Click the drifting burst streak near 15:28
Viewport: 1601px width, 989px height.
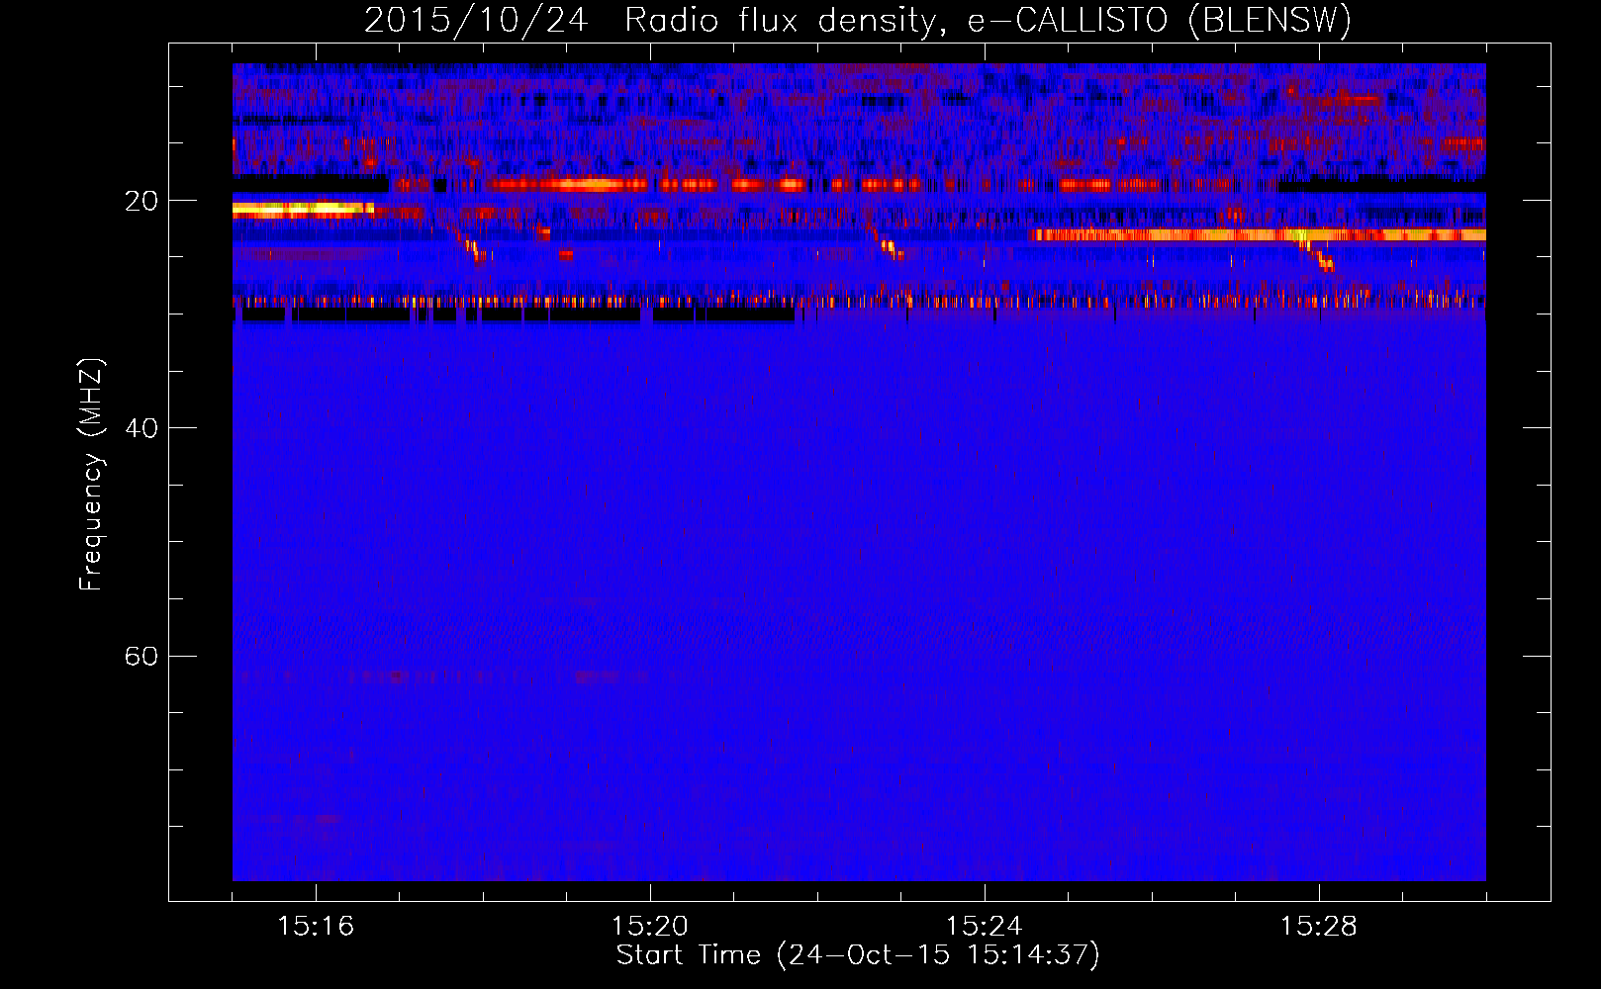(x=1317, y=253)
